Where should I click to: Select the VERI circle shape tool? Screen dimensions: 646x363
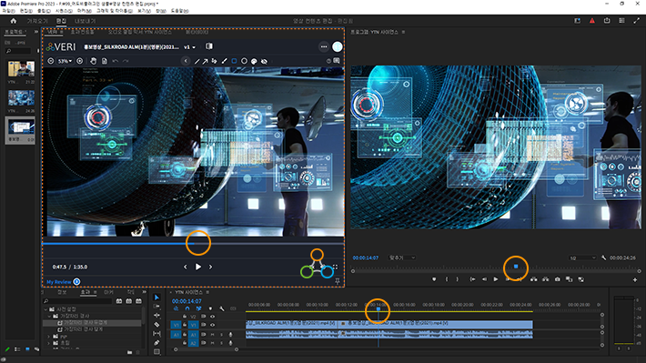[244, 61]
